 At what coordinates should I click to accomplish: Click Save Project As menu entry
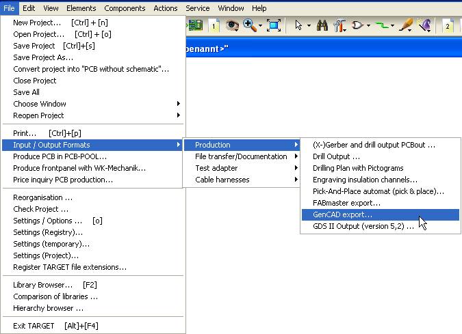coord(43,57)
